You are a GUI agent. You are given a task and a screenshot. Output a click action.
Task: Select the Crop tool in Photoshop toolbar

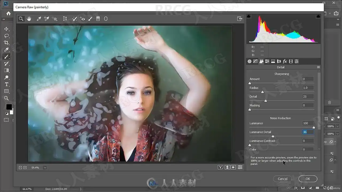(7, 43)
